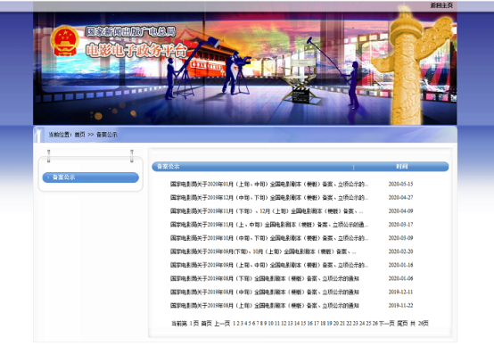
Task: Click the date text 2020-05-15
Action: coord(400,184)
